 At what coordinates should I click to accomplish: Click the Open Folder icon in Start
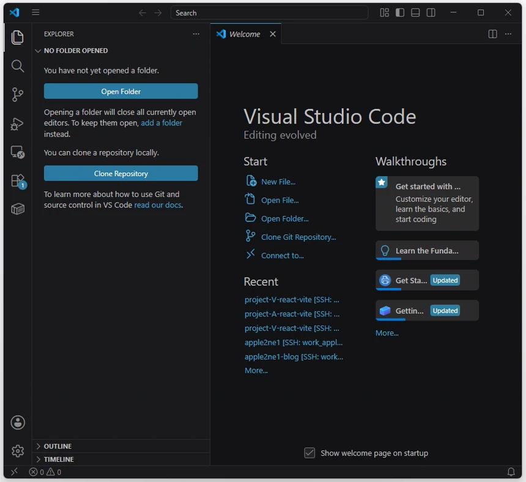pyautogui.click(x=250, y=218)
